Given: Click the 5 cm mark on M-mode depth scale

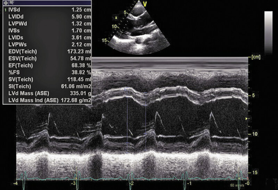Looking at the screenshot, I should [x=253, y=96].
